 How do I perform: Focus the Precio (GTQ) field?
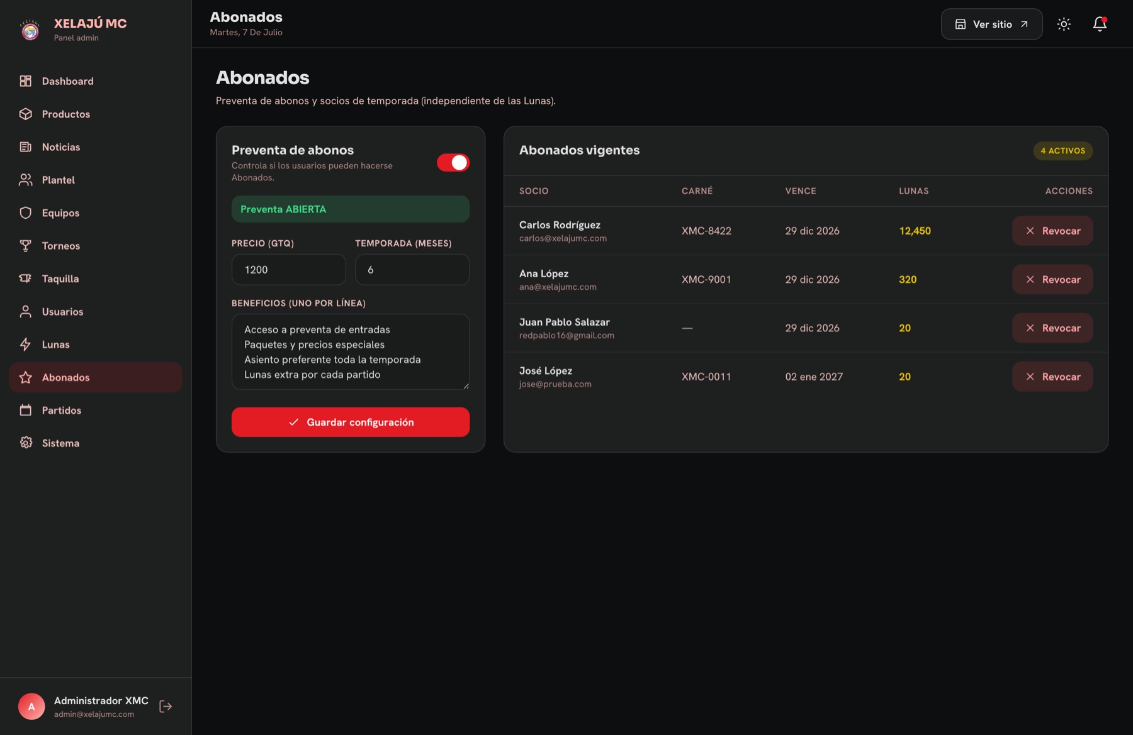point(289,270)
